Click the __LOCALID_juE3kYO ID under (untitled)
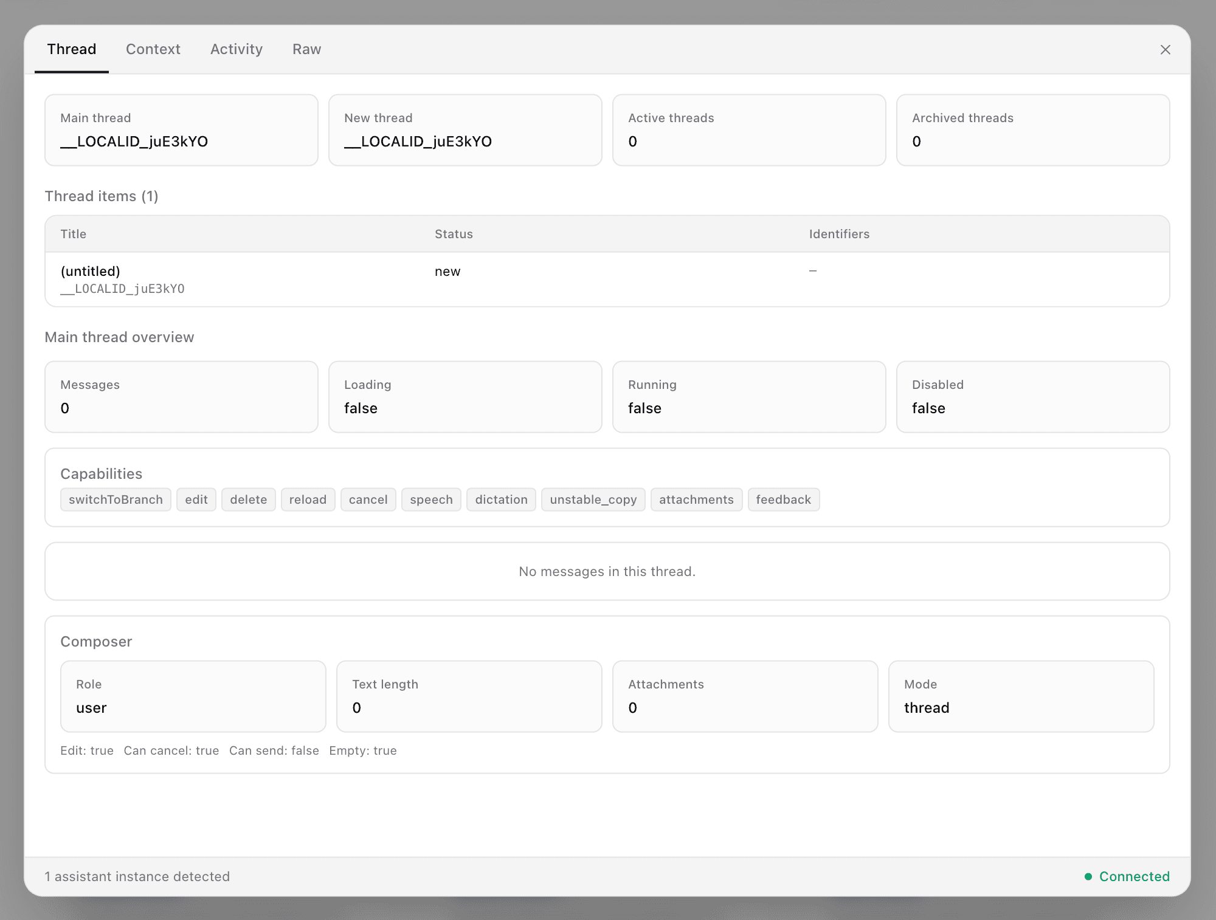This screenshot has height=920, width=1216. (x=122, y=289)
